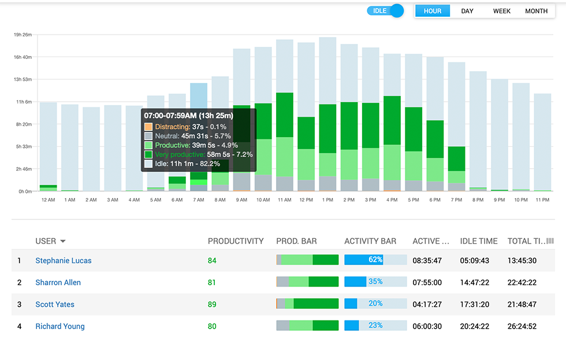Click Scott Yates productivity bar
The width and height of the screenshot is (566, 339).
point(307,304)
